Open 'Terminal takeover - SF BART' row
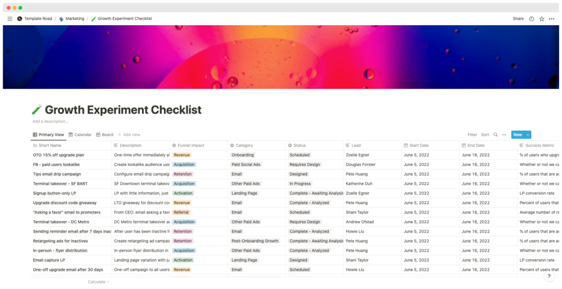Viewport: 562px width, 289px height. (60, 184)
